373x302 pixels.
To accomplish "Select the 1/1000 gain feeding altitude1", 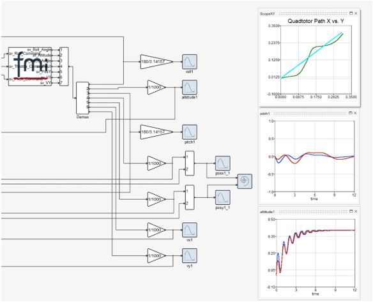I will (156, 87).
